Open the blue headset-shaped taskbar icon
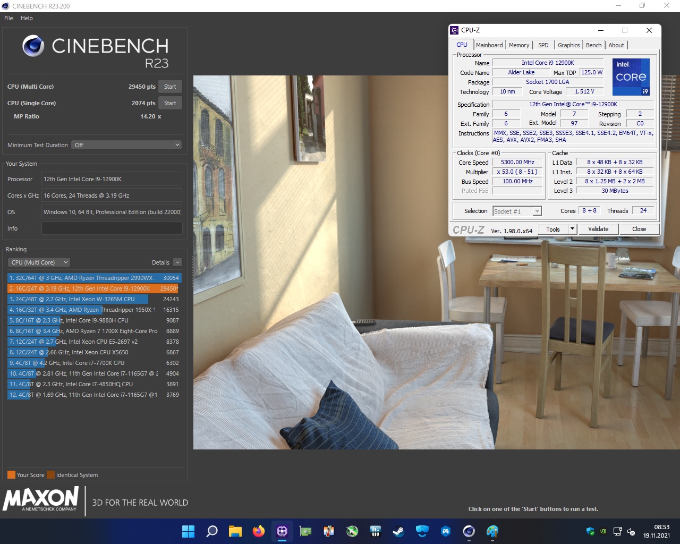The width and height of the screenshot is (680, 544). [x=422, y=531]
